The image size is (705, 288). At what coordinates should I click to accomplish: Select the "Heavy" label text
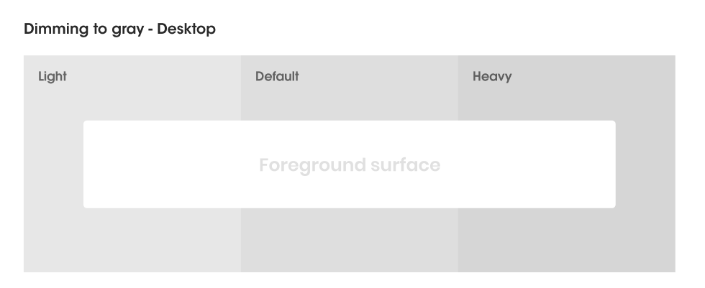coord(492,76)
